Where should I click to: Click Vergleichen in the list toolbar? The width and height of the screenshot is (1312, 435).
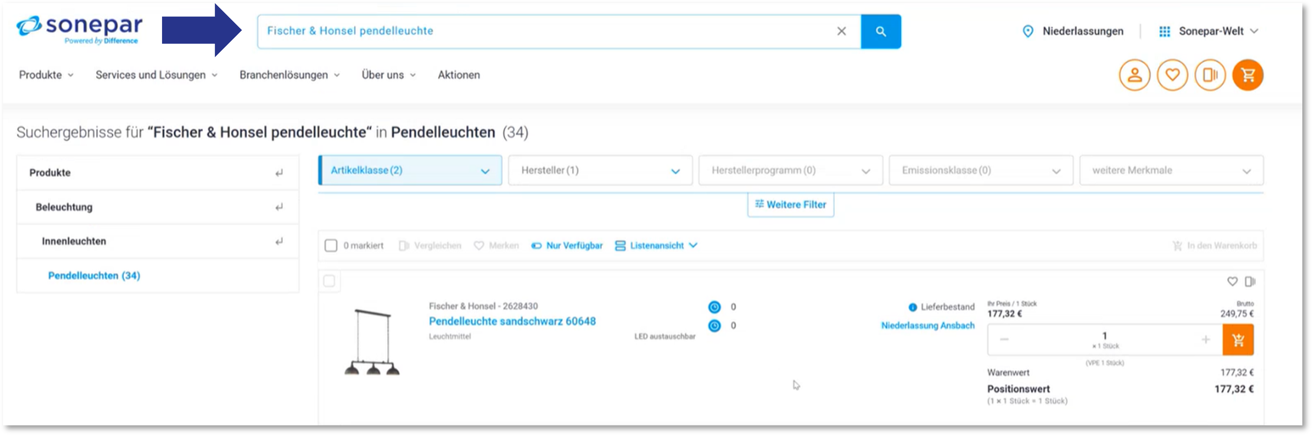click(430, 246)
